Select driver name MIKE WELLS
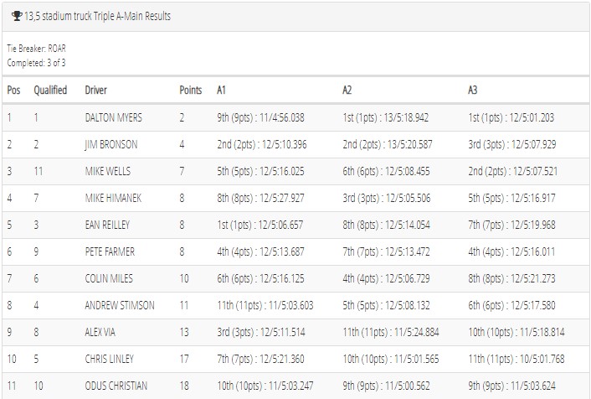Viewport: 591px width, 399px height. coord(108,171)
